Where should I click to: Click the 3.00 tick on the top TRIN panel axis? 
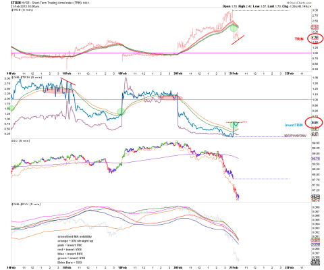click(x=315, y=10)
